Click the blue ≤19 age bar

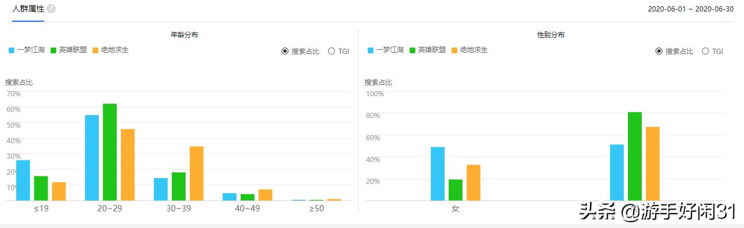click(x=23, y=180)
